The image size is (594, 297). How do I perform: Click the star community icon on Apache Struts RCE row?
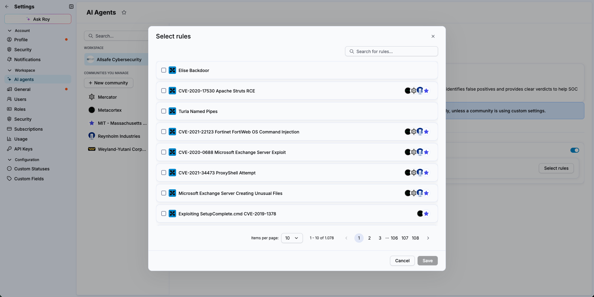tap(426, 91)
